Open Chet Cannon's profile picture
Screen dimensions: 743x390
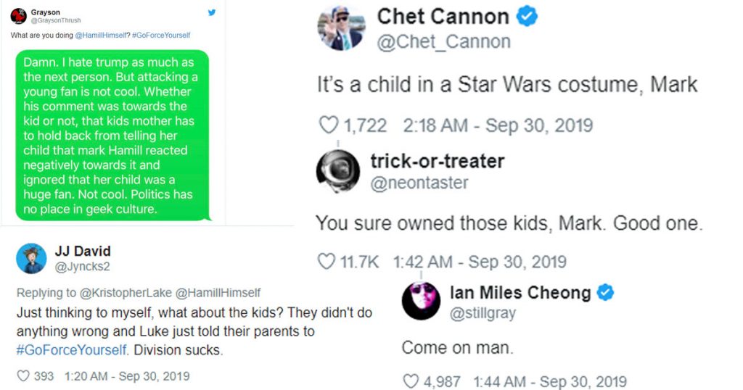(340, 29)
